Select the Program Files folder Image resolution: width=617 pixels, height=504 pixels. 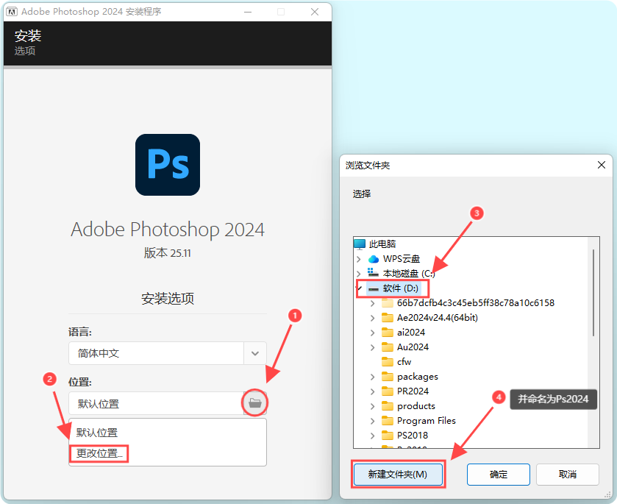pyautogui.click(x=426, y=421)
